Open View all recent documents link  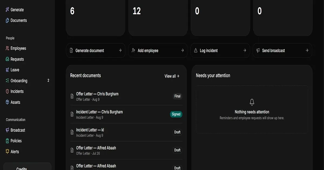(172, 76)
